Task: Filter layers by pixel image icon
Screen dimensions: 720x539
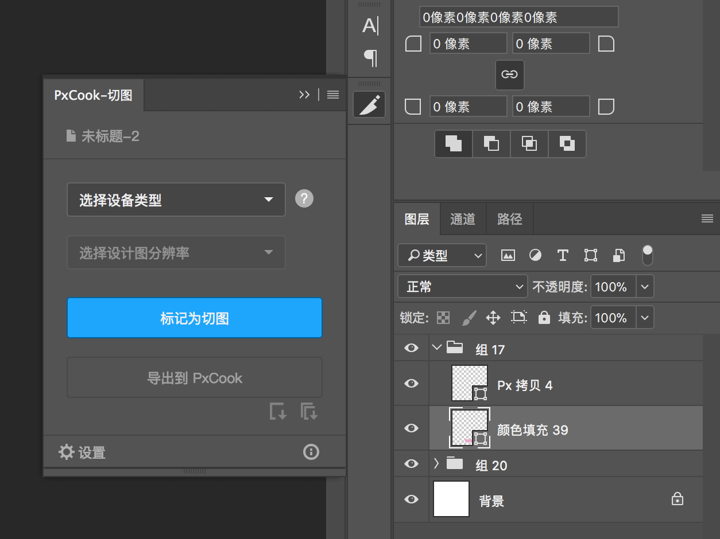Action: [x=508, y=256]
